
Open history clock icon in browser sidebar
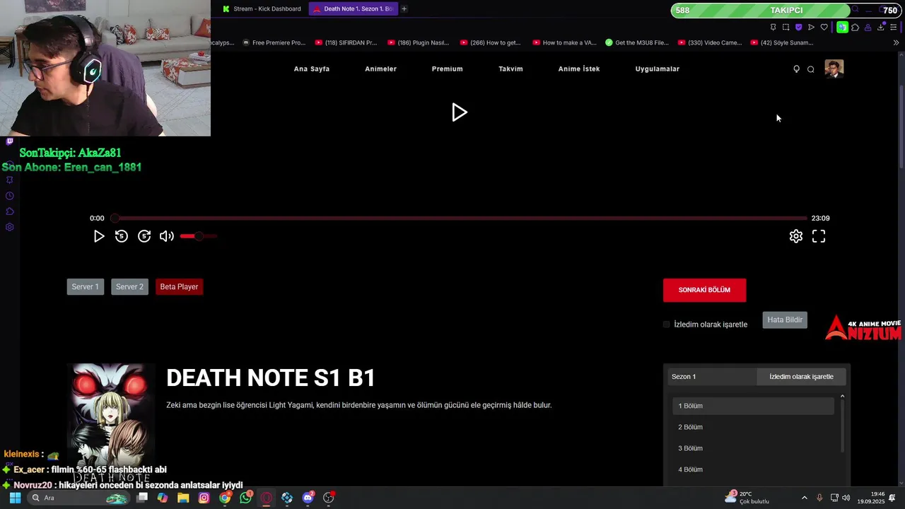pos(9,196)
